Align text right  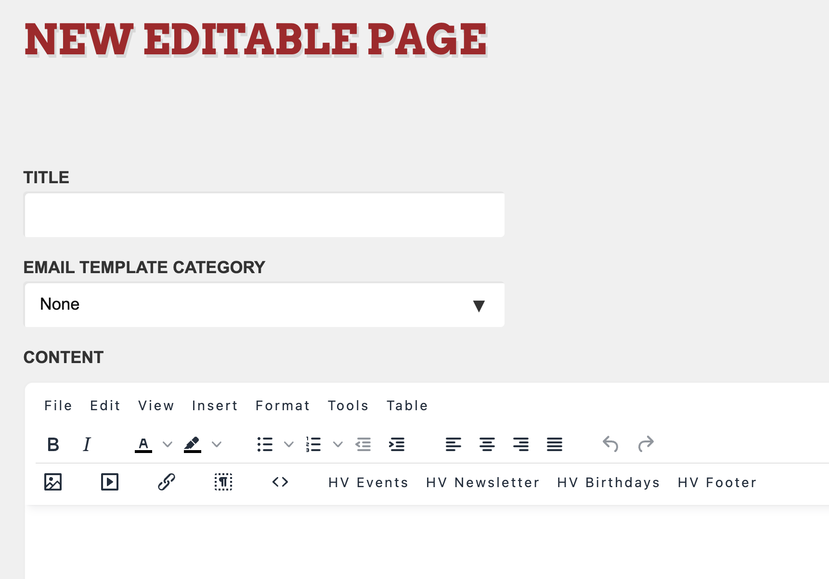tap(521, 444)
